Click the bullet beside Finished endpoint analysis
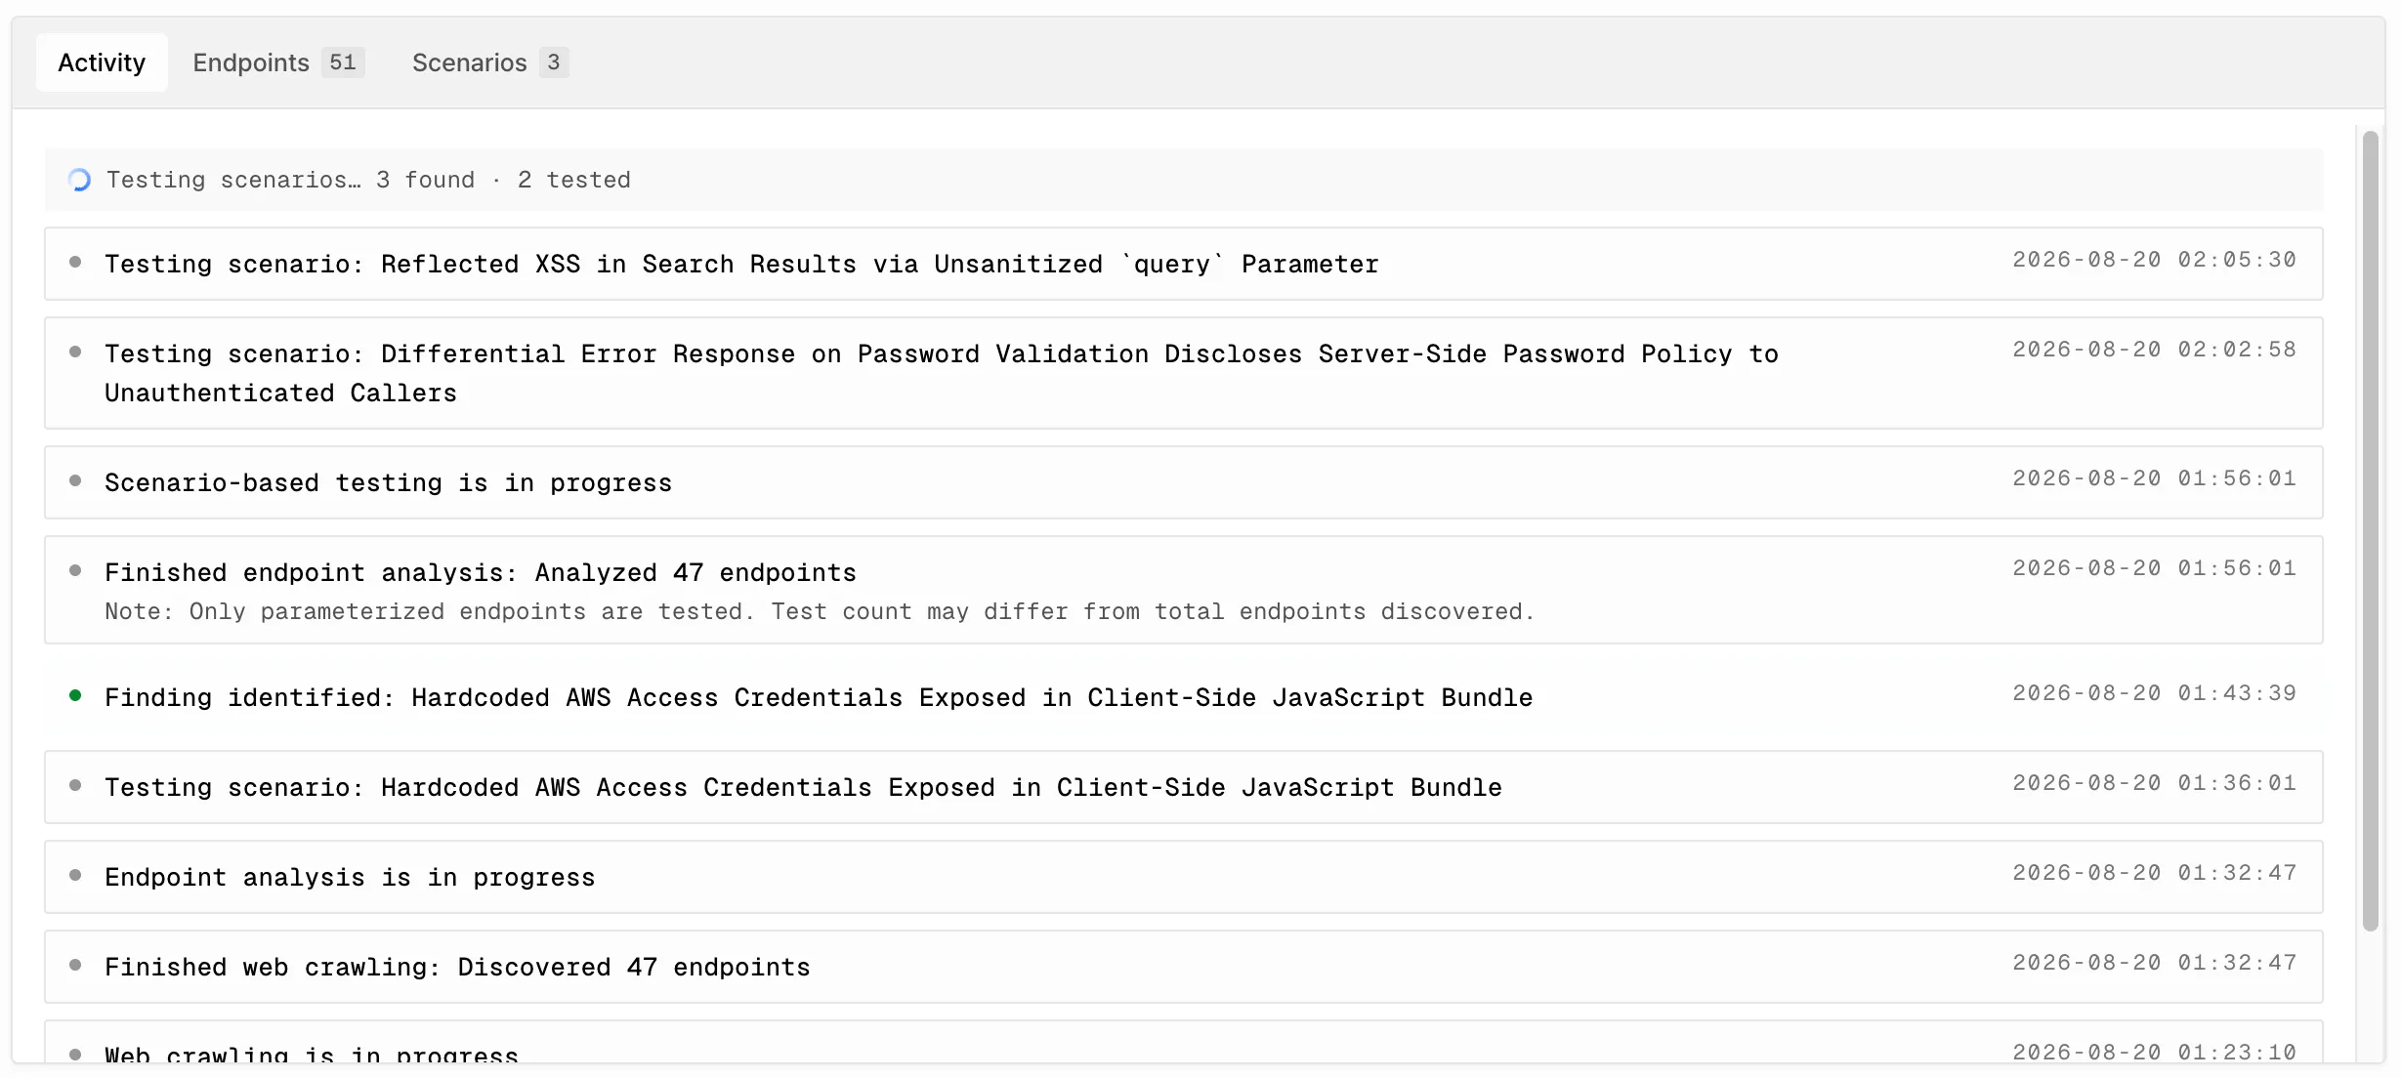 coord(75,571)
